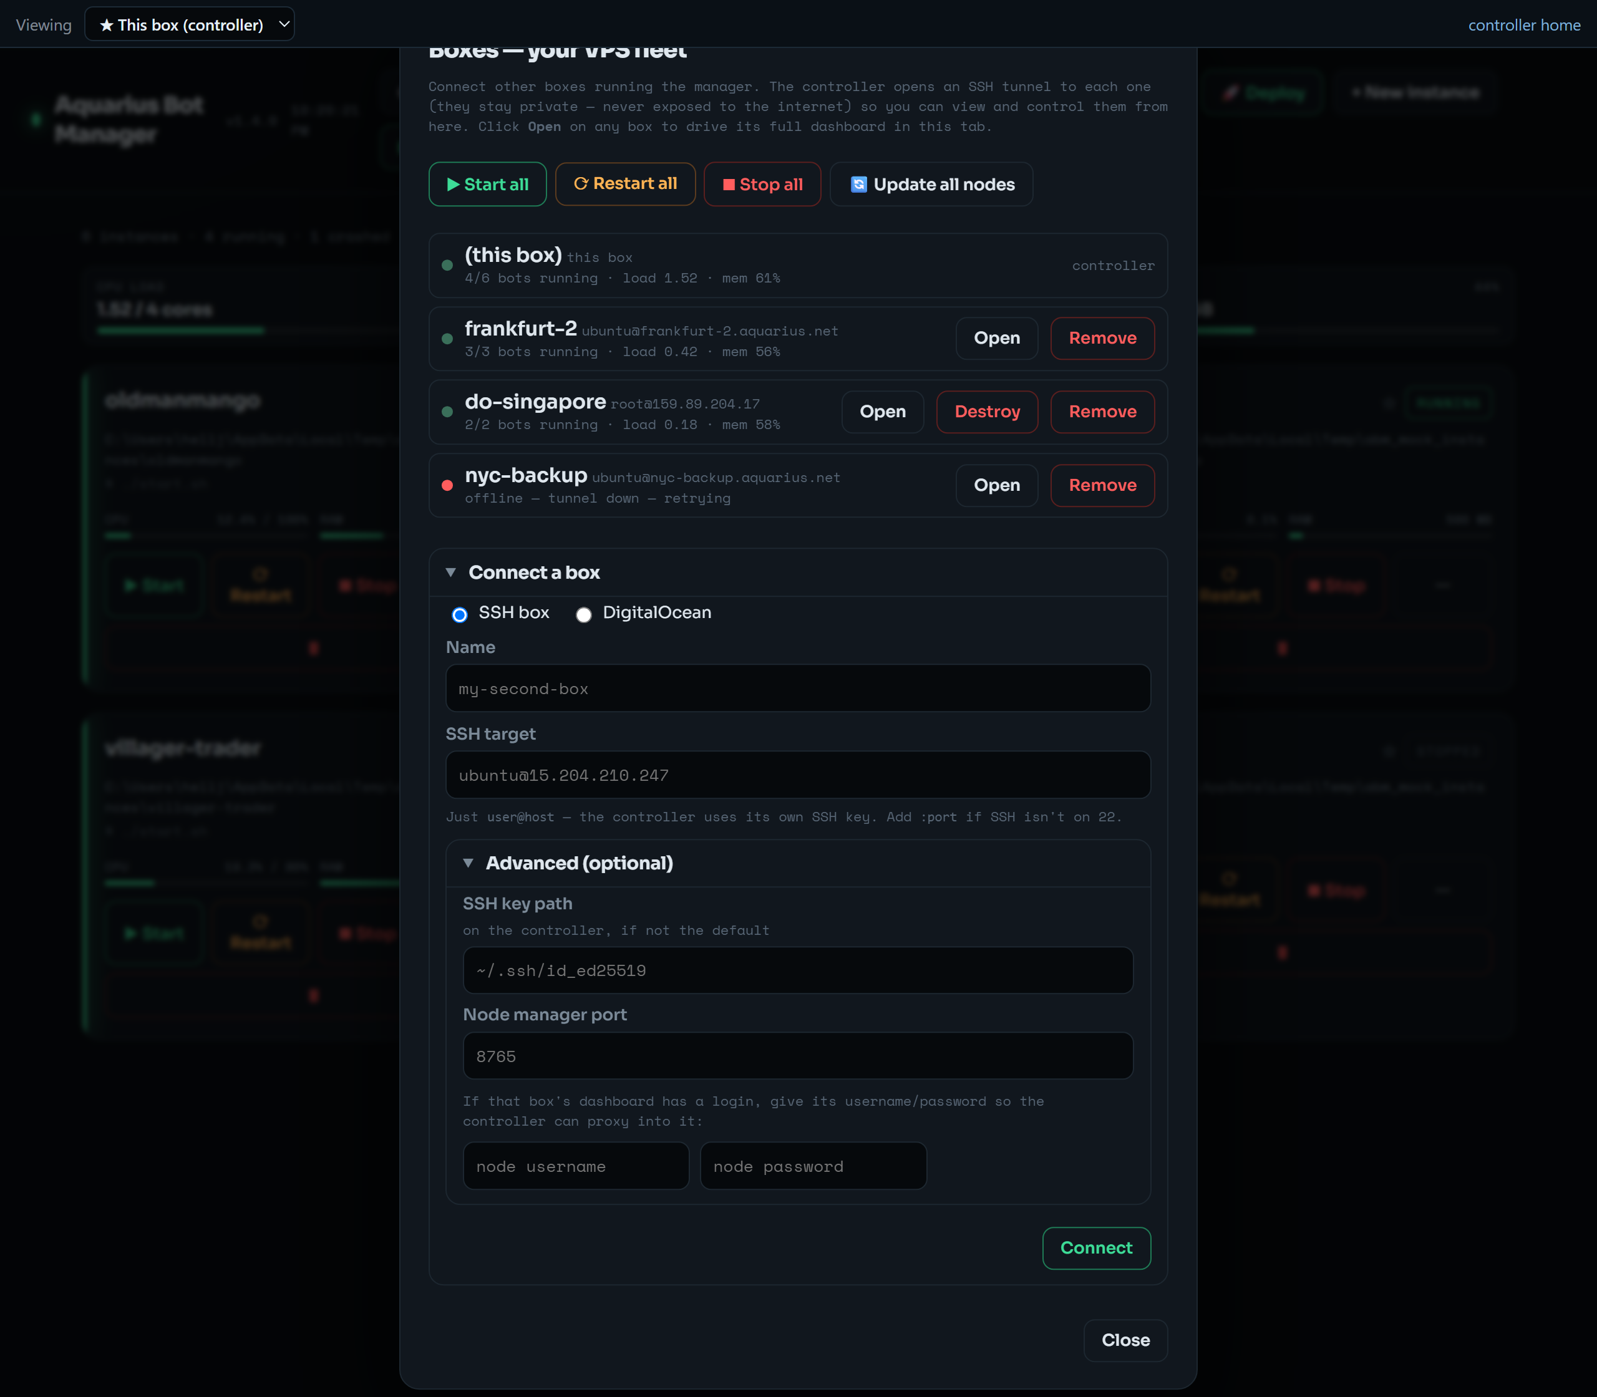Focus the Node manager port field
1597x1397 pixels.
[x=798, y=1056]
